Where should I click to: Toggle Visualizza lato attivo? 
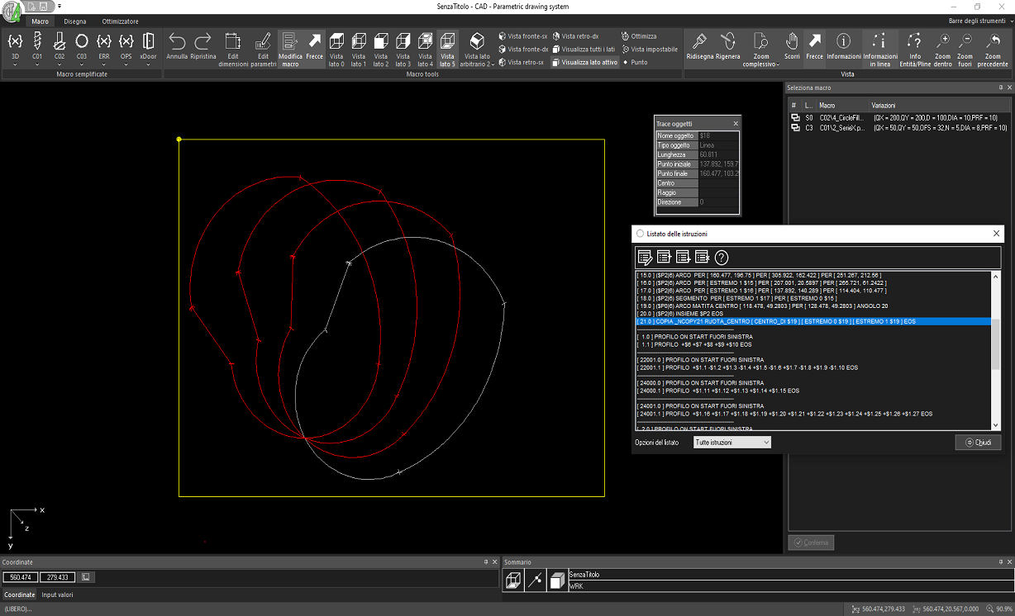click(x=585, y=62)
